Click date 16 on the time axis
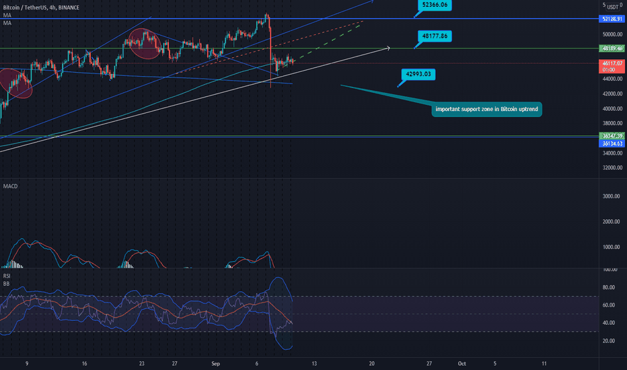The height and width of the screenshot is (370, 627). point(84,363)
